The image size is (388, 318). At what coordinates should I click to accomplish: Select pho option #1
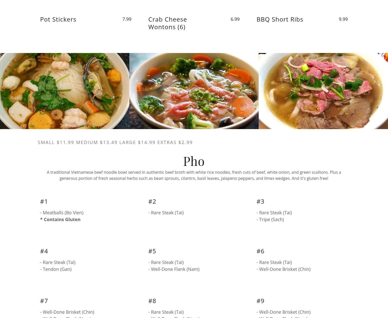(x=44, y=201)
